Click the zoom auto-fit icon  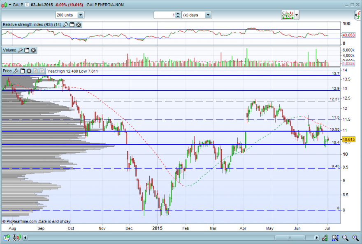pos(335,237)
